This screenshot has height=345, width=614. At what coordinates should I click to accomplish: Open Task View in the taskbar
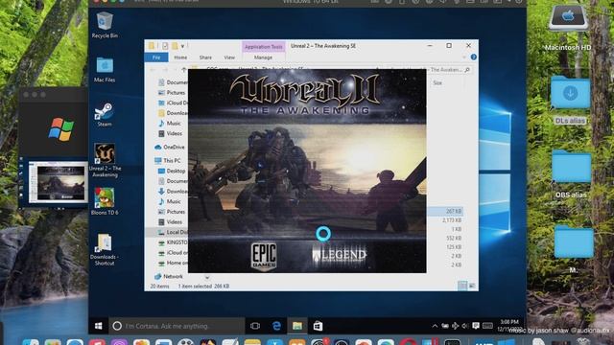click(255, 326)
